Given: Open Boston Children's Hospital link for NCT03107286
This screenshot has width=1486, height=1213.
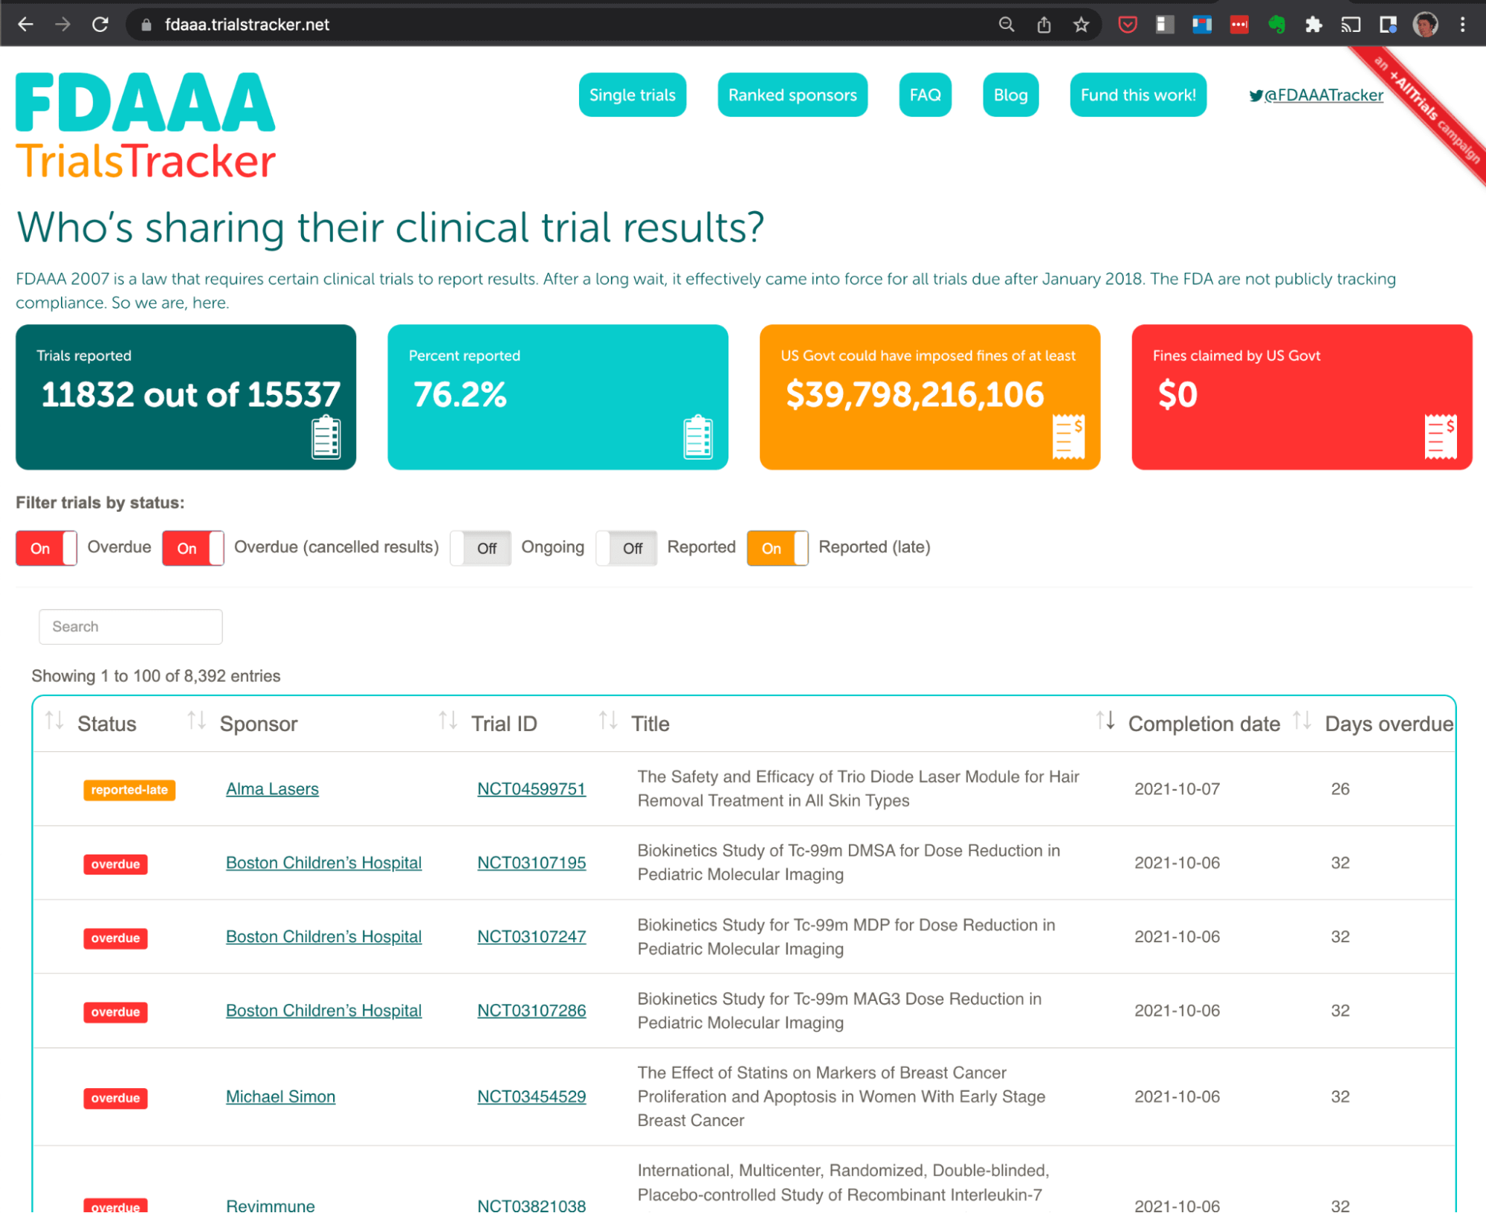Looking at the screenshot, I should (x=323, y=1011).
